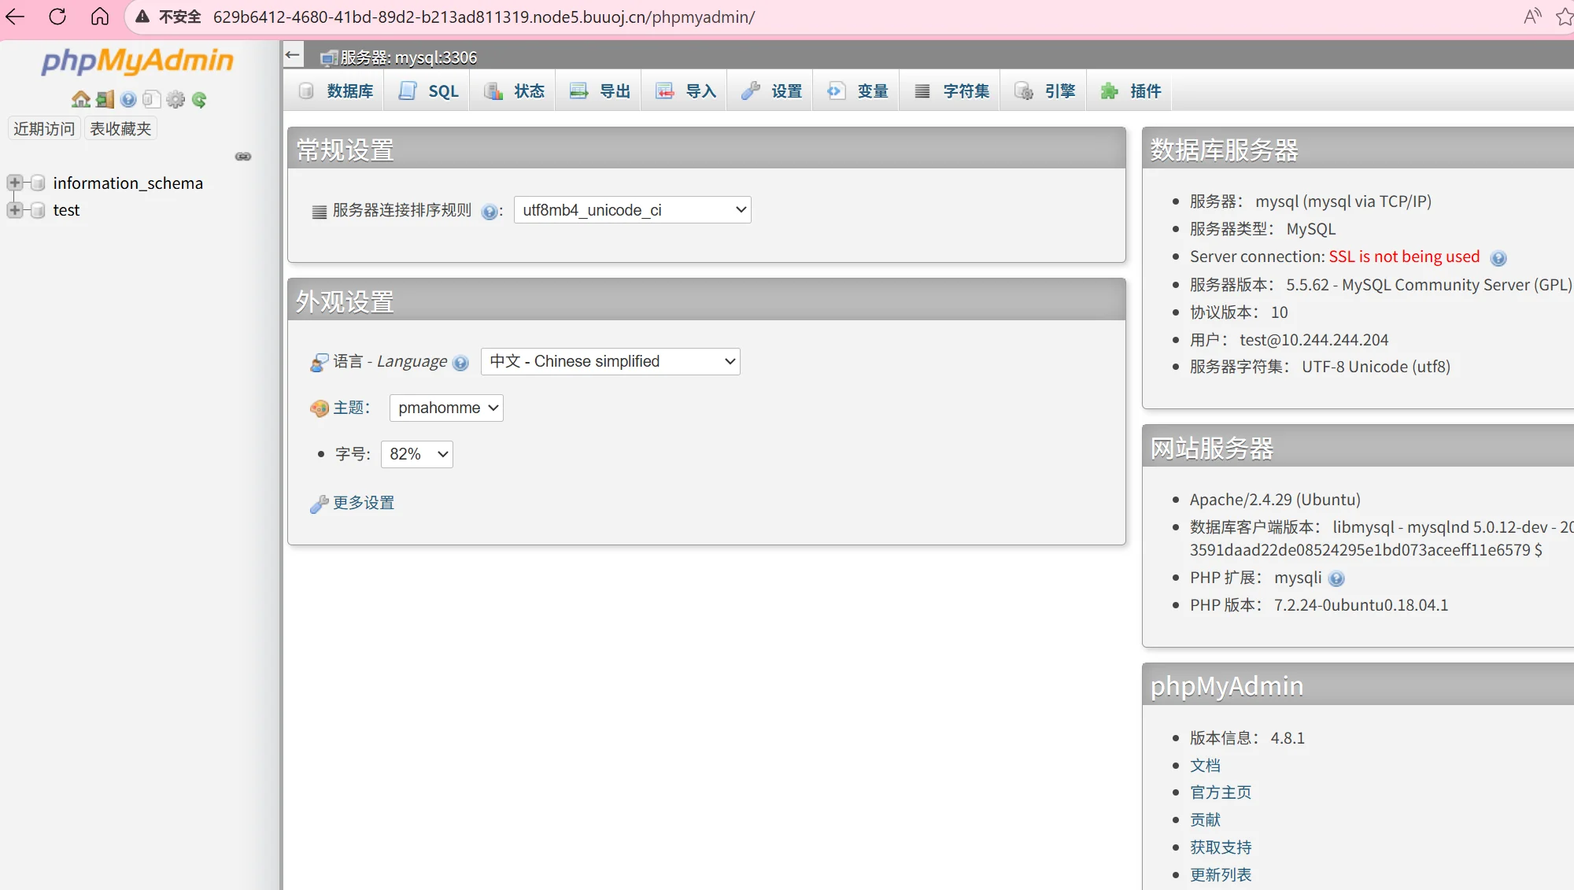The height and width of the screenshot is (890, 1574).
Task: Click the chain link icon above database tree
Action: coord(243,157)
